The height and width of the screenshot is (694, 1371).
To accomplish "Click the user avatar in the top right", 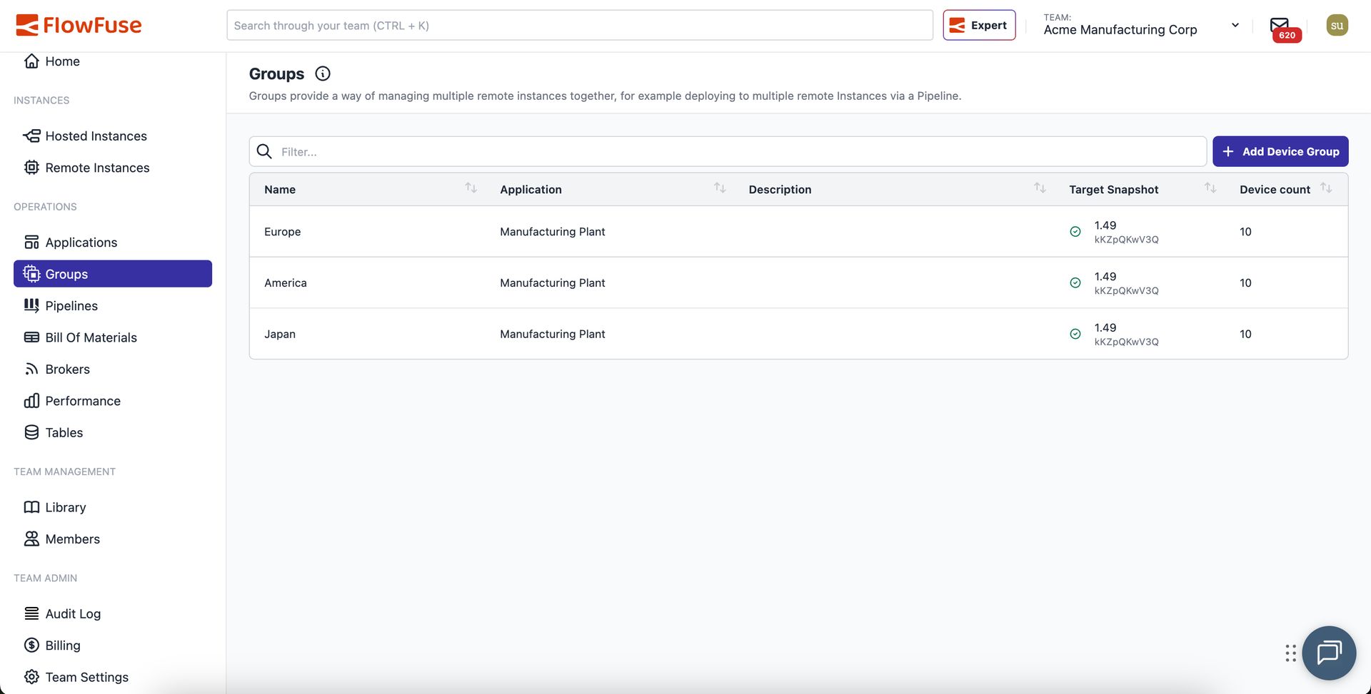I will [x=1337, y=24].
